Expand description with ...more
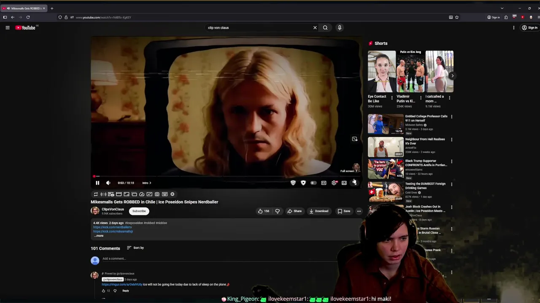This screenshot has width=540, height=303. coord(99,236)
